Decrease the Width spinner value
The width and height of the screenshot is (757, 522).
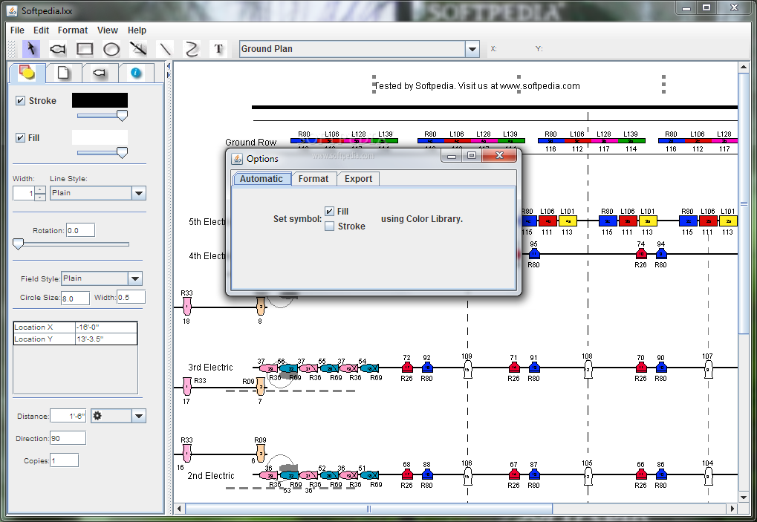(41, 197)
